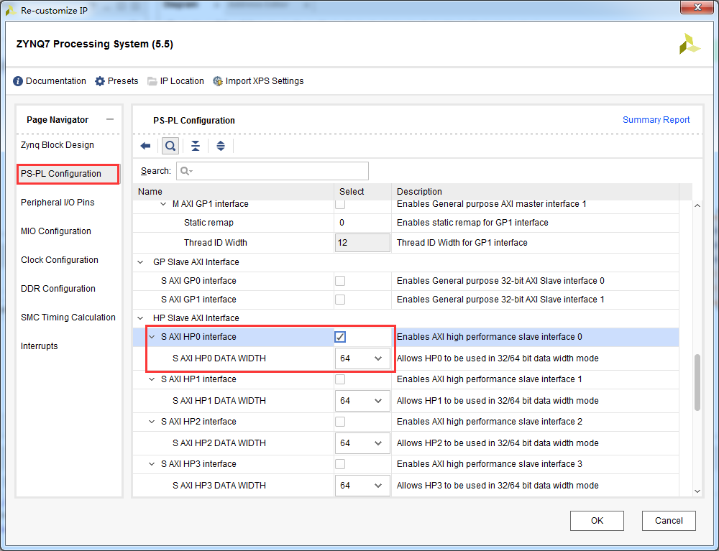Collapse M AXI GP1 interface node
The image size is (719, 551).
[x=162, y=204]
